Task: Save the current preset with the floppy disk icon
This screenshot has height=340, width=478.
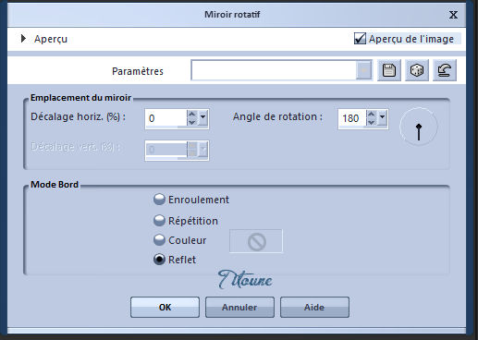Action: coord(389,70)
